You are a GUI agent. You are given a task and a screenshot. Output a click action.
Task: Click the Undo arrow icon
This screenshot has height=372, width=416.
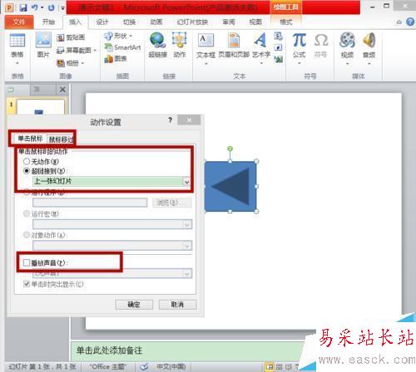(35, 7)
